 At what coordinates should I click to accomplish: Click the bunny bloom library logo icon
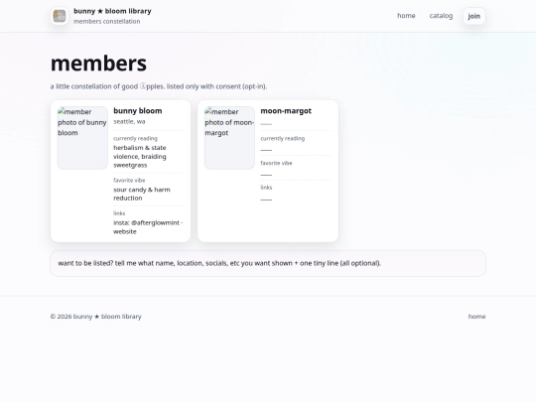[60, 16]
